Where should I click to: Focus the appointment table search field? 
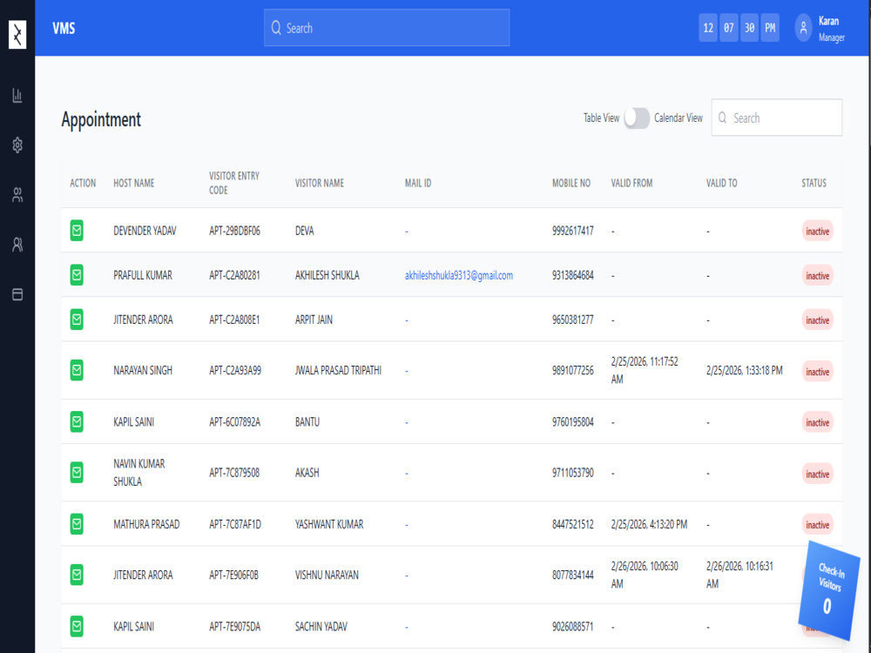tap(777, 118)
